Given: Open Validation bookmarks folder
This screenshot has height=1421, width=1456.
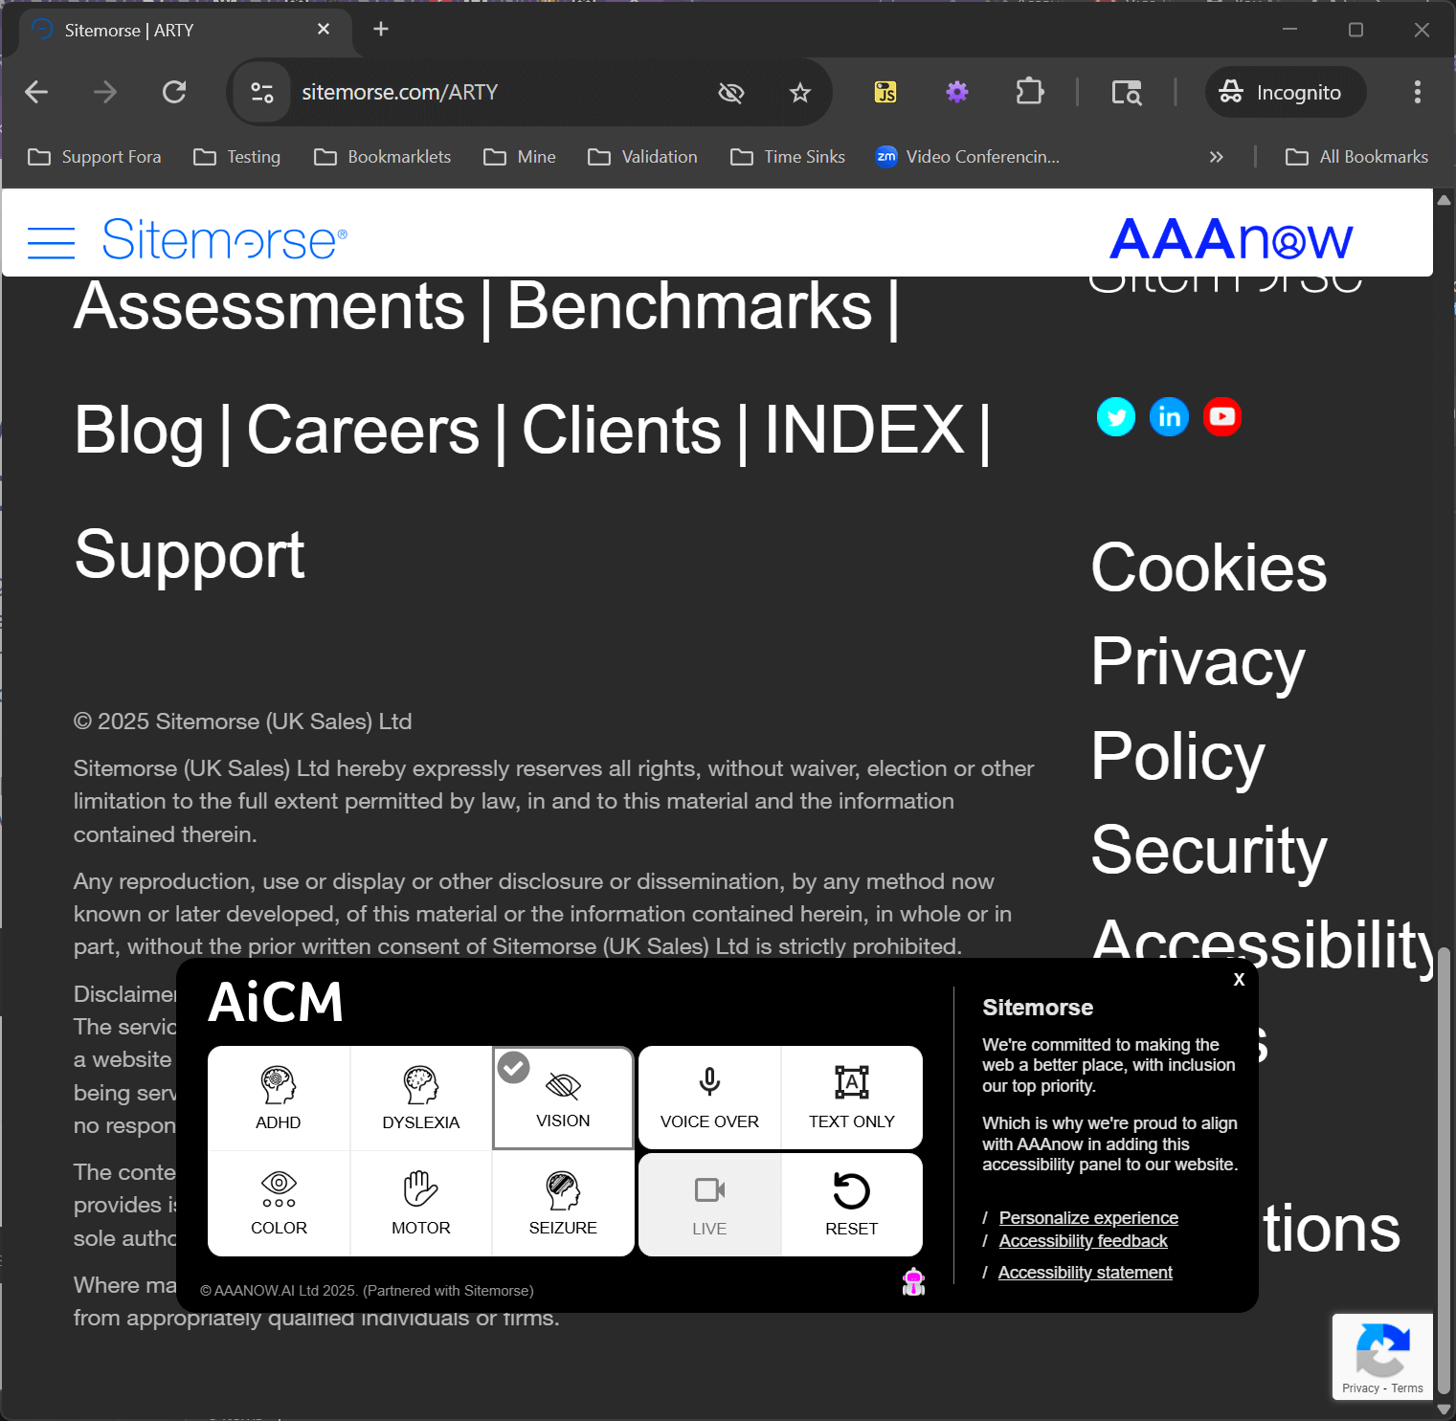Looking at the screenshot, I should tap(643, 157).
